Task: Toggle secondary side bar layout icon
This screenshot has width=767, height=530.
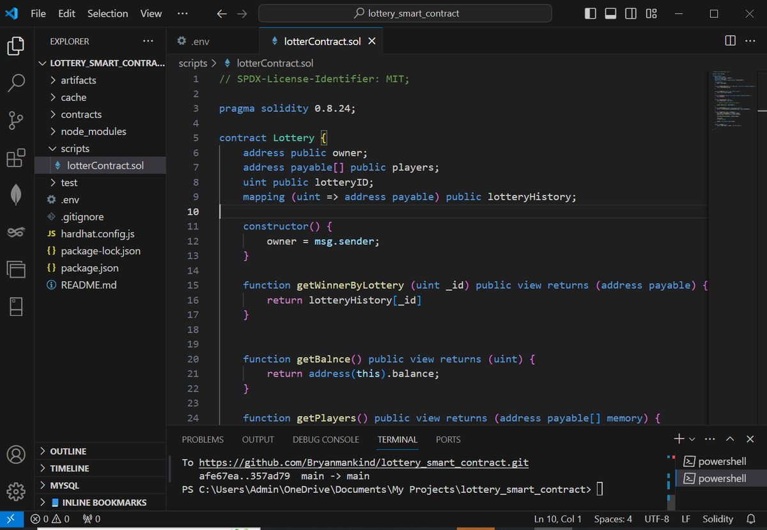Action: pos(631,13)
